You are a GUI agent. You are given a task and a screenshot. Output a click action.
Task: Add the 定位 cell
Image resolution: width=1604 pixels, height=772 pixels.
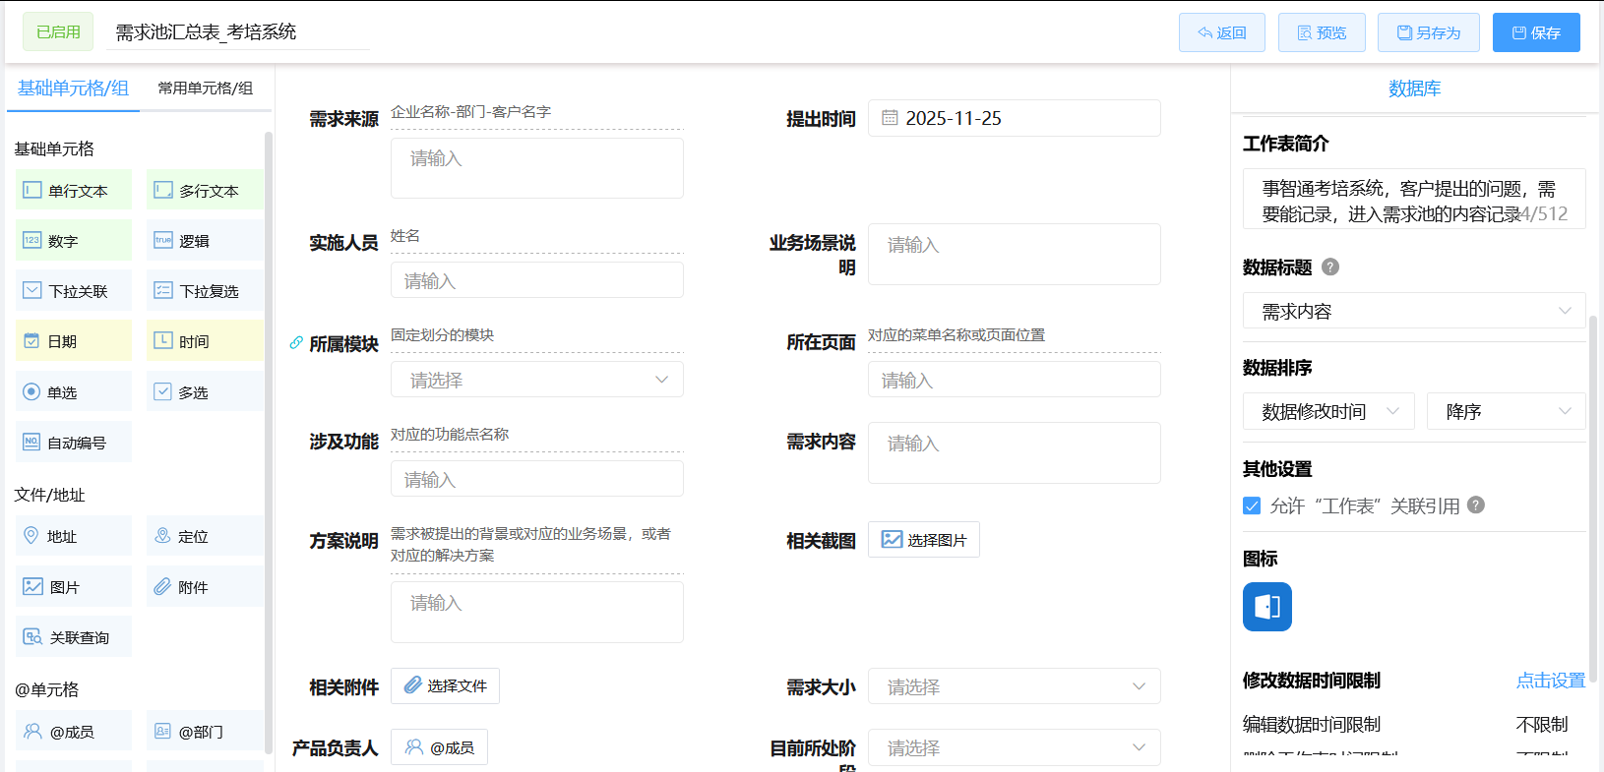(205, 536)
